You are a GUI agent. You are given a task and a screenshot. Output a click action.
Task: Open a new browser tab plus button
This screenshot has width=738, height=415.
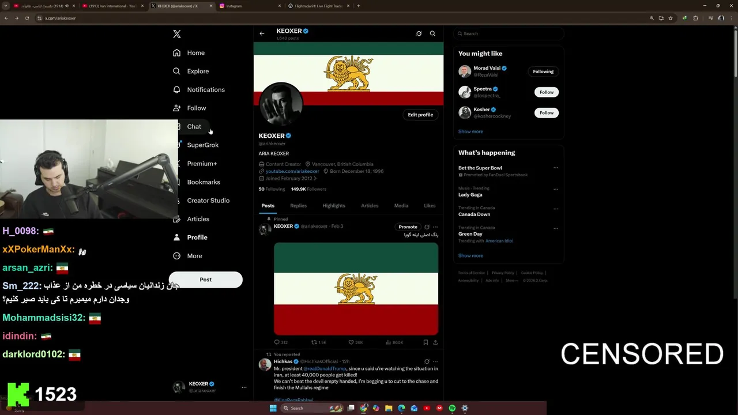359,6
